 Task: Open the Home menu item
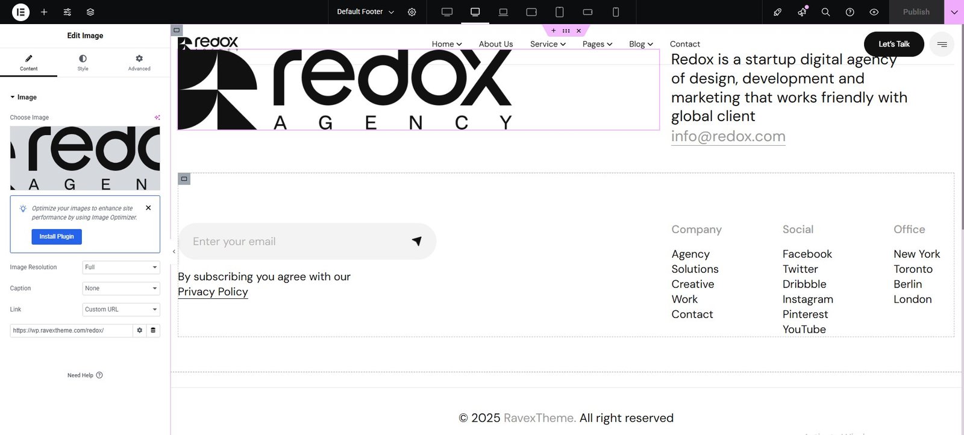pyautogui.click(x=446, y=44)
